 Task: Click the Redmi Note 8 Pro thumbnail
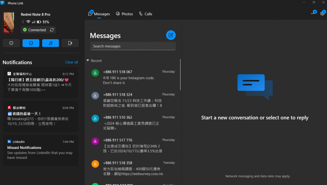(9, 23)
